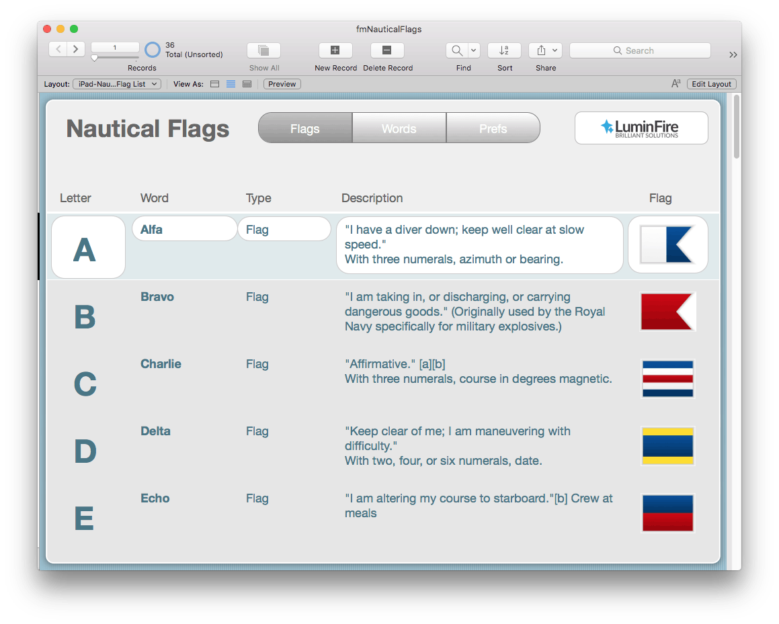The width and height of the screenshot is (779, 624).
Task: Click the Alfa description field
Action: pyautogui.click(x=480, y=244)
